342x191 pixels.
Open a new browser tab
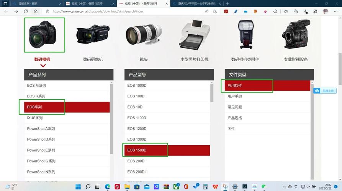227,3
